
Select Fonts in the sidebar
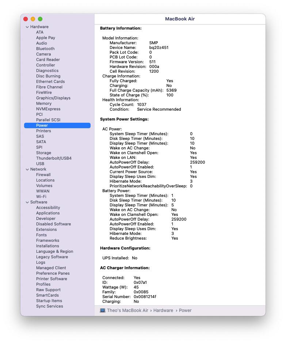41,235
